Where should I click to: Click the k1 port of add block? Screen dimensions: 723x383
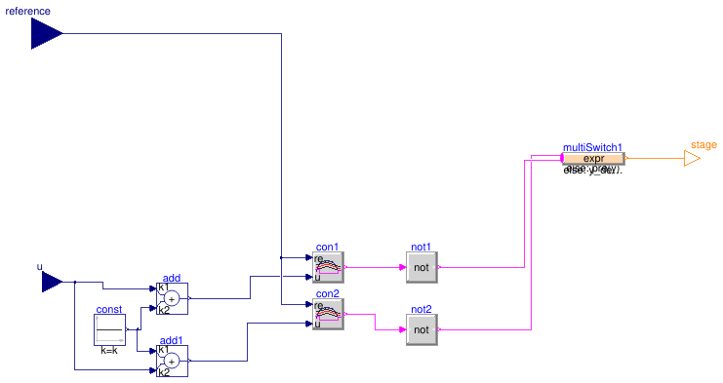pyautogui.click(x=153, y=288)
